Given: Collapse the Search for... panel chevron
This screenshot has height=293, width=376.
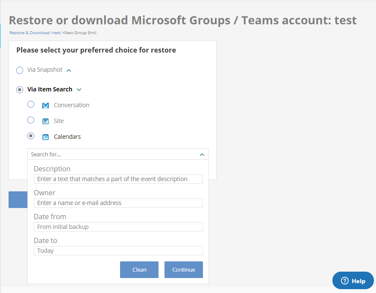Looking at the screenshot, I should 202,155.
